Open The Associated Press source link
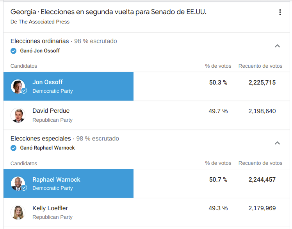Viewport: 292px width, 229px height. coord(44,22)
